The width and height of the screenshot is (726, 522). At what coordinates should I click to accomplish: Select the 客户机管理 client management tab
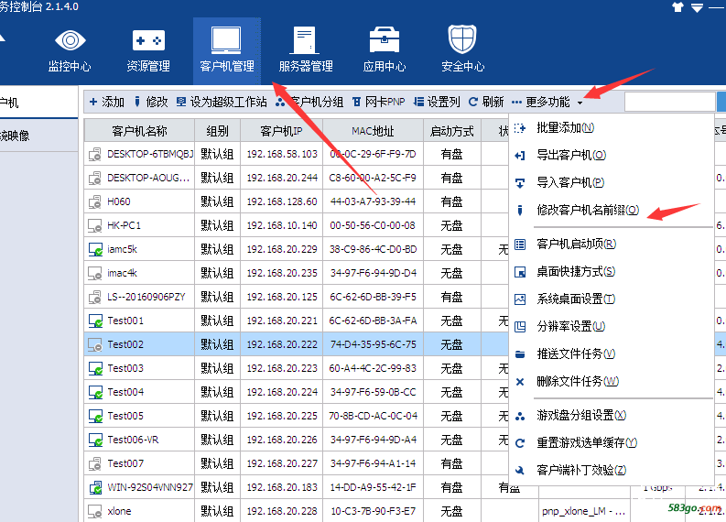click(x=227, y=50)
